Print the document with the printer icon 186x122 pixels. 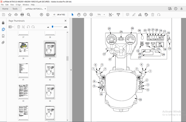click(x=22, y=15)
